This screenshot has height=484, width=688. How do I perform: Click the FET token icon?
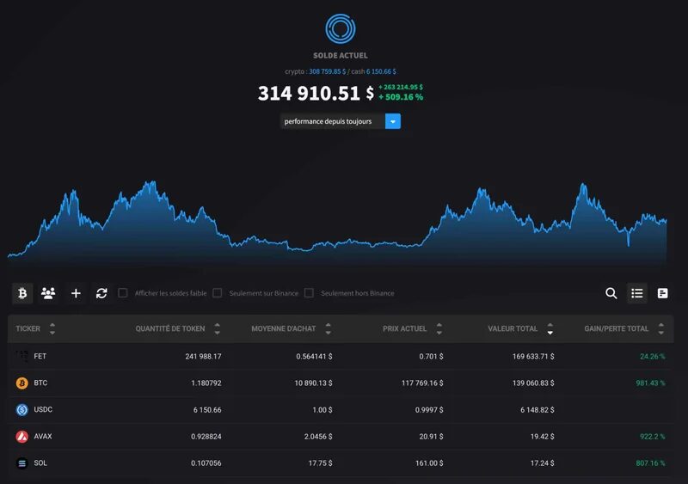tap(22, 356)
